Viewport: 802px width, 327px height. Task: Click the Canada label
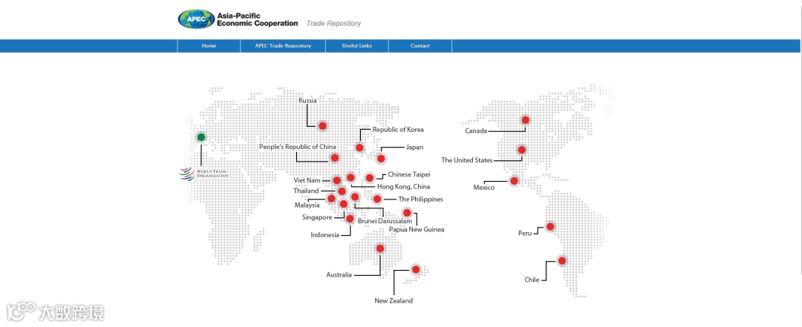click(476, 131)
